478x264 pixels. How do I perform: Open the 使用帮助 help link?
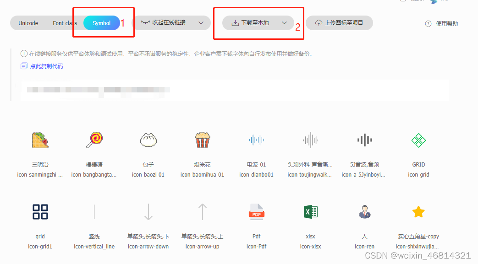(x=447, y=24)
